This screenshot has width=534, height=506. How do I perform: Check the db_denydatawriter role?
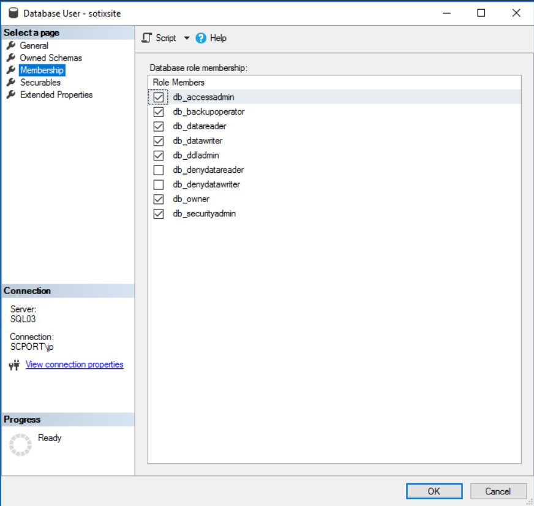[159, 185]
